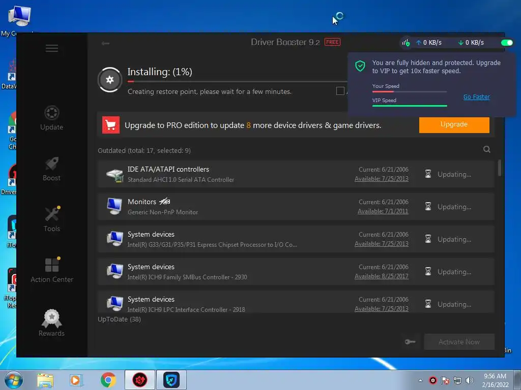Expand the UpToDate (38) section

pos(119,319)
